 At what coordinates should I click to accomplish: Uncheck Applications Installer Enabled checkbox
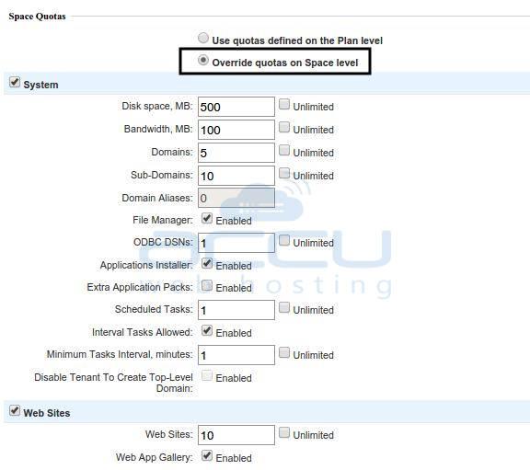tap(207, 263)
